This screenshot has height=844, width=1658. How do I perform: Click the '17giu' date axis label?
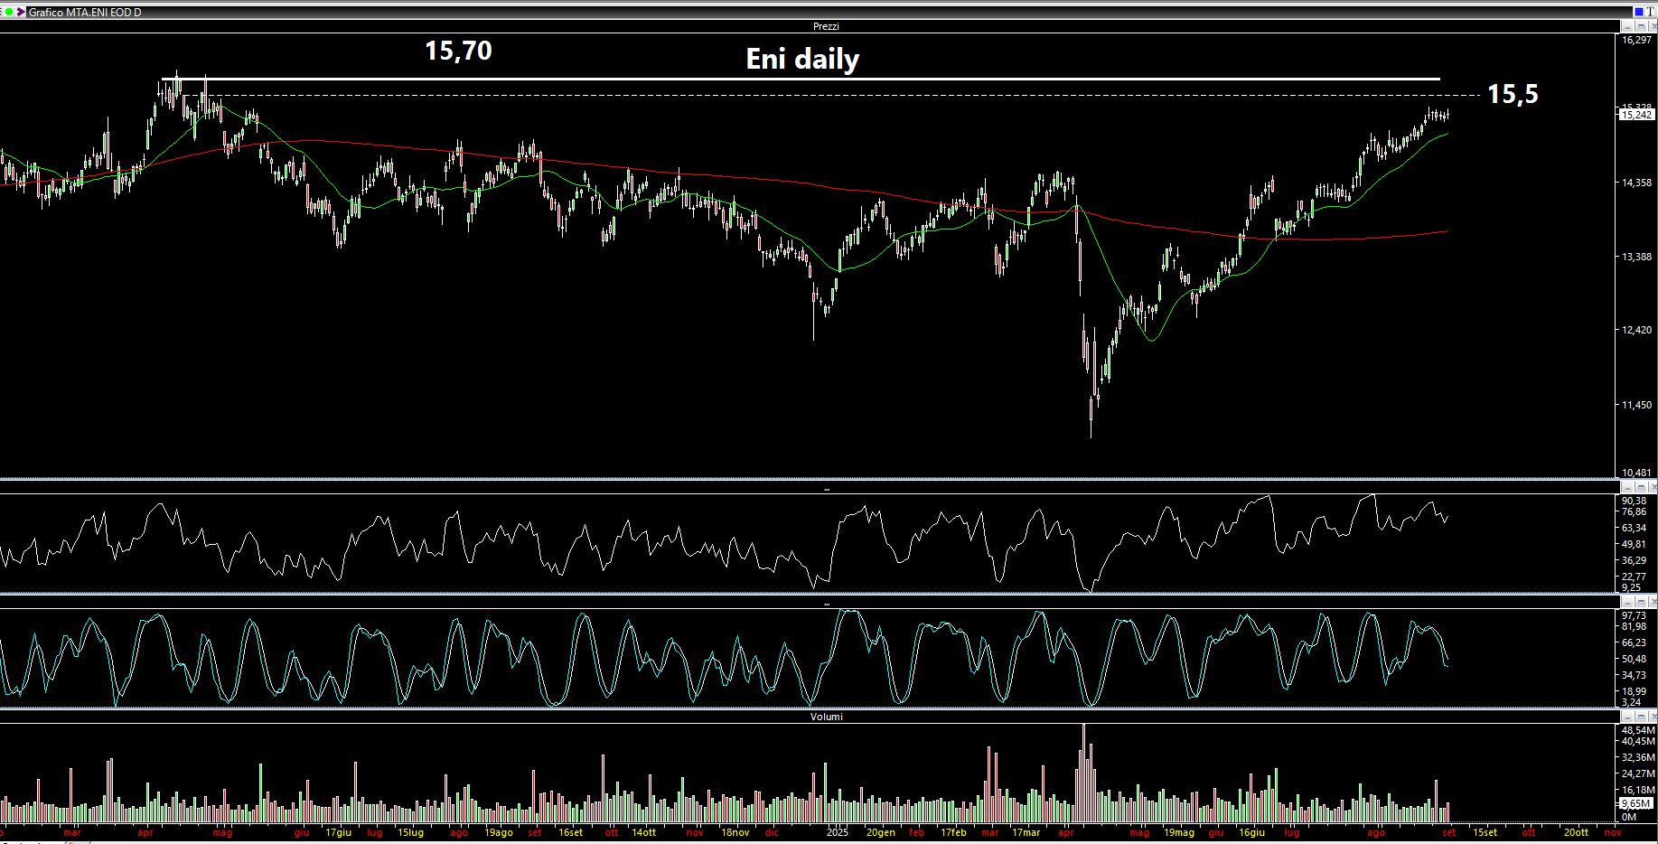click(338, 832)
